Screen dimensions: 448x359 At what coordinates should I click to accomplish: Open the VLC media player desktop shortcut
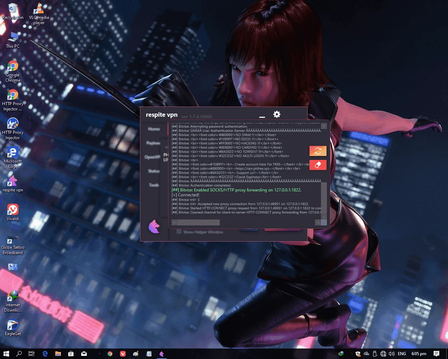39,13
